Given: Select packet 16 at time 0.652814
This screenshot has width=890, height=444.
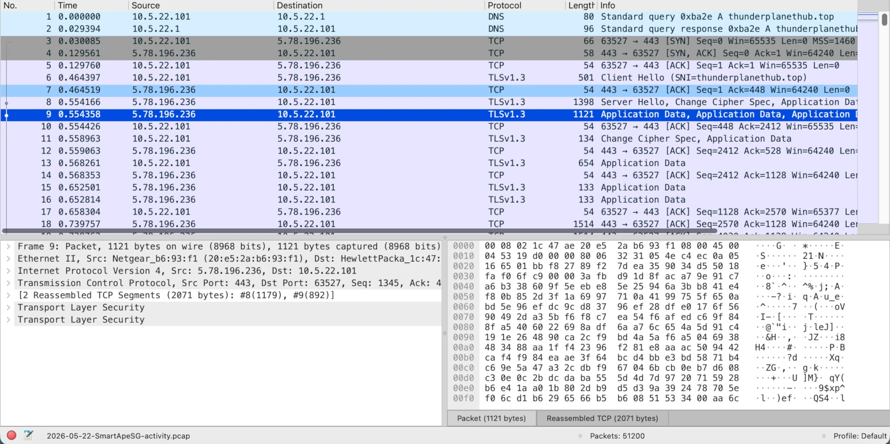Looking at the screenshot, I should click(428, 200).
